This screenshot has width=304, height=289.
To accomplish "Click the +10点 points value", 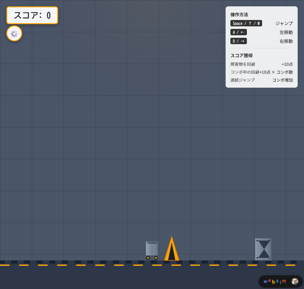I will point(287,64).
